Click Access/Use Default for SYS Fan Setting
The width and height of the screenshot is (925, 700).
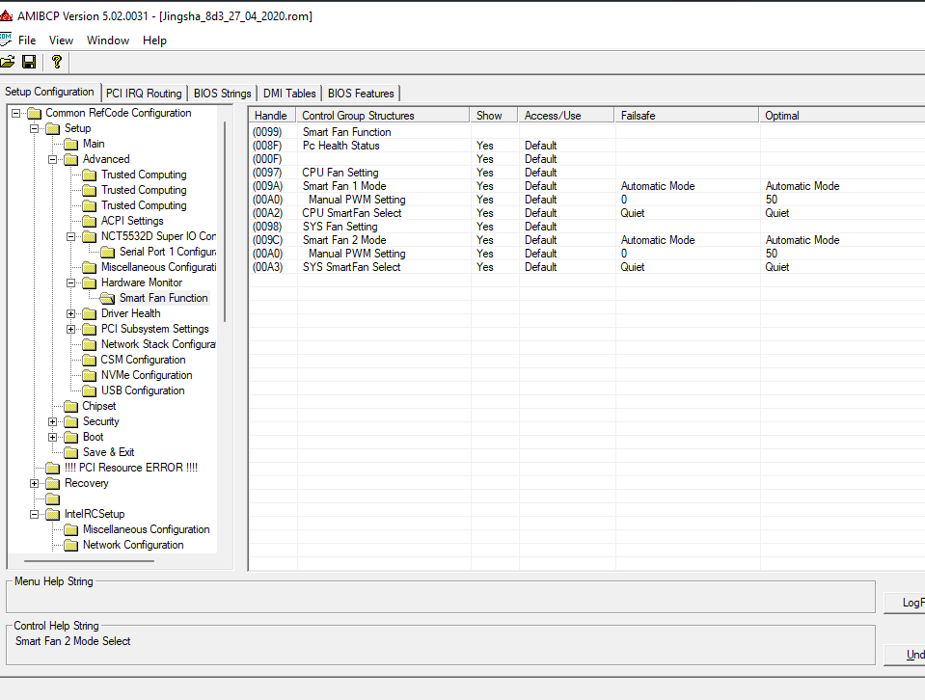[x=540, y=227]
